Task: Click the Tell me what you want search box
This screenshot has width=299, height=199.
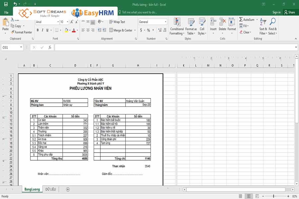Action: (x=140, y=12)
